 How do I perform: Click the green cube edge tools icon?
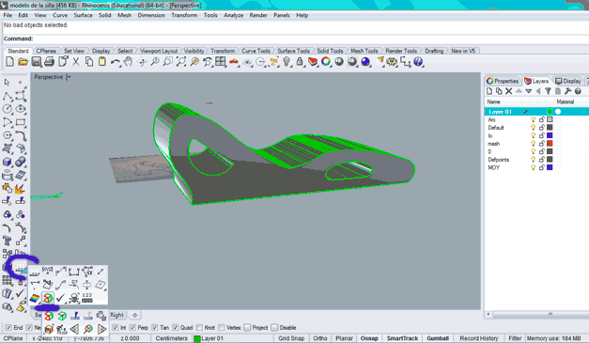[62, 317]
